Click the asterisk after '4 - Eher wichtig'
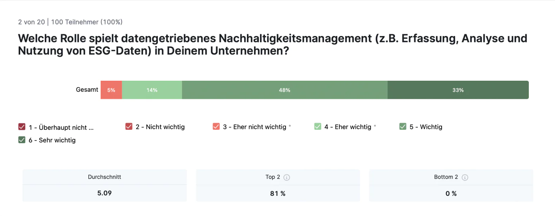Screen dimensions: 555x216 375,126
